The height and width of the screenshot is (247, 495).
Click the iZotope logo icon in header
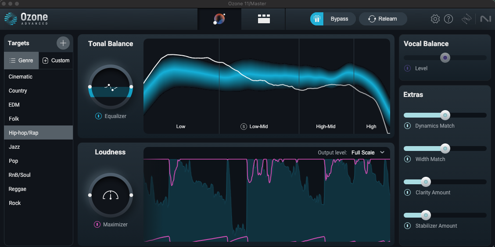466,19
